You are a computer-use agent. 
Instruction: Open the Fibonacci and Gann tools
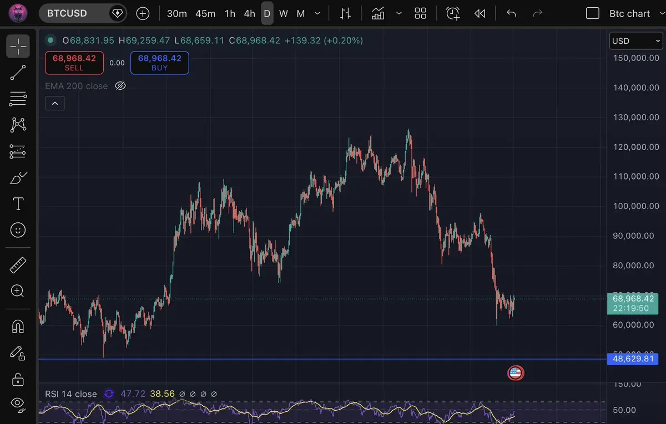18,99
